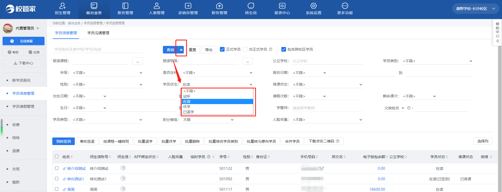This screenshot has width=502, height=192.
Task: Open the 人脸采集 dropdown
Action: pyautogui.click(x=327, y=120)
